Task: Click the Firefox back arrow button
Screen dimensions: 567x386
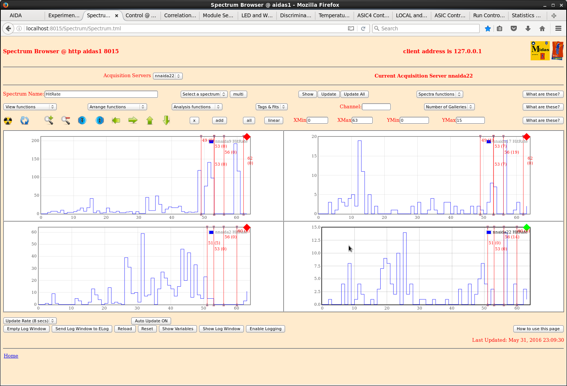Action: 8,28
